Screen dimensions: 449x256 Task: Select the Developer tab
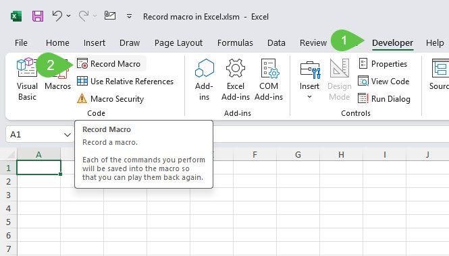pos(392,43)
